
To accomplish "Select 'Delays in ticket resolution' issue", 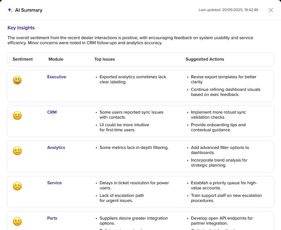I will tap(134, 186).
